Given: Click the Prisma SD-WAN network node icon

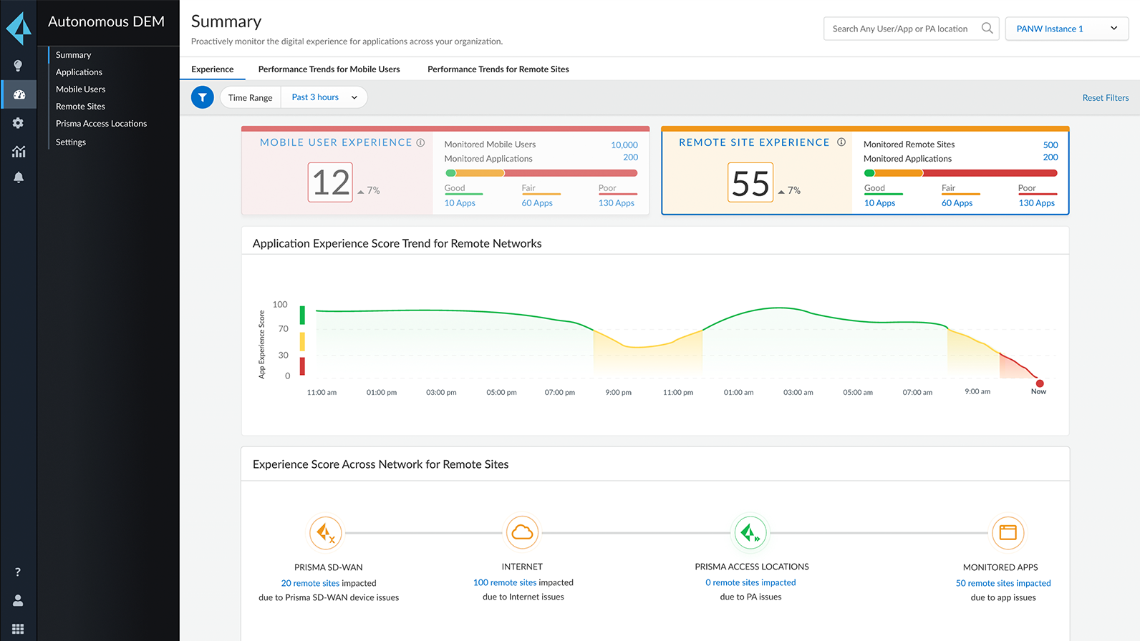Looking at the screenshot, I should click(326, 533).
